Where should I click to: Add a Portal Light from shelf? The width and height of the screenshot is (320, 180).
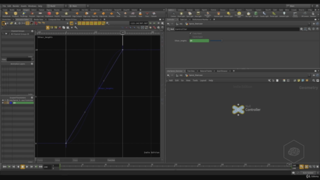pyautogui.click(x=274, y=14)
